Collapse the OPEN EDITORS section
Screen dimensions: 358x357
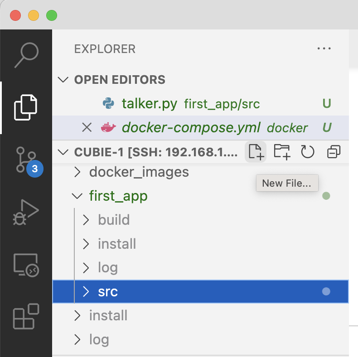(x=63, y=80)
